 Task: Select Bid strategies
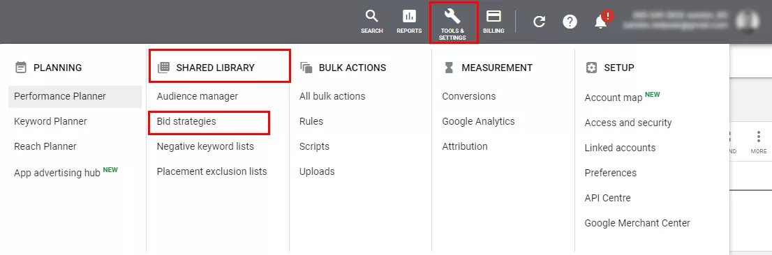[x=186, y=121]
